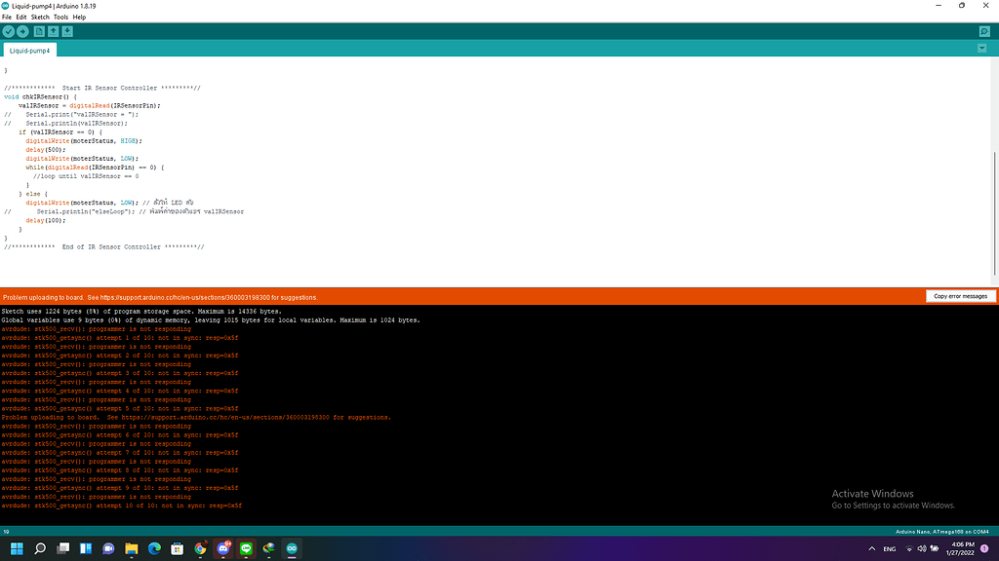Open the Sketch menu
The height and width of the screenshot is (561, 999).
point(41,17)
